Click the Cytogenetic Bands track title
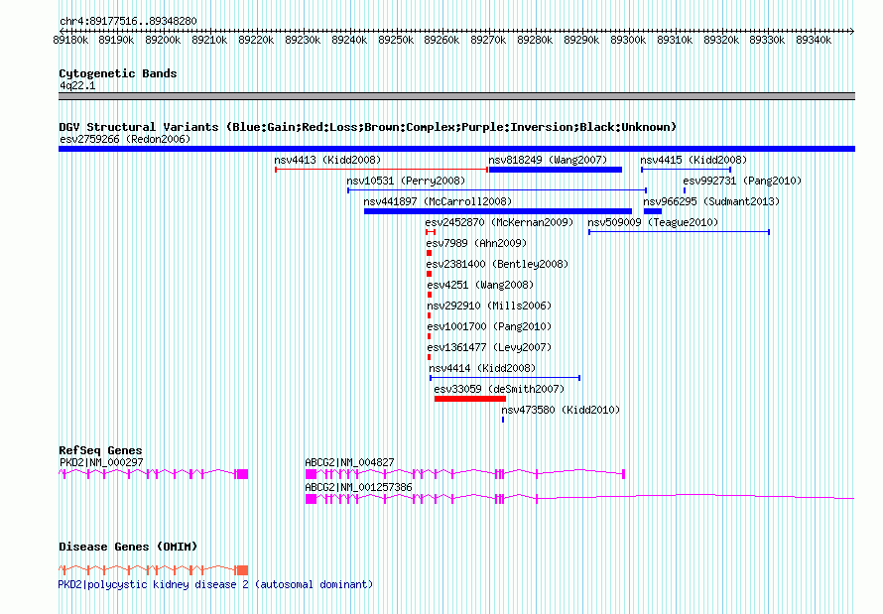Viewport: 883px width, 614px height. (x=118, y=73)
